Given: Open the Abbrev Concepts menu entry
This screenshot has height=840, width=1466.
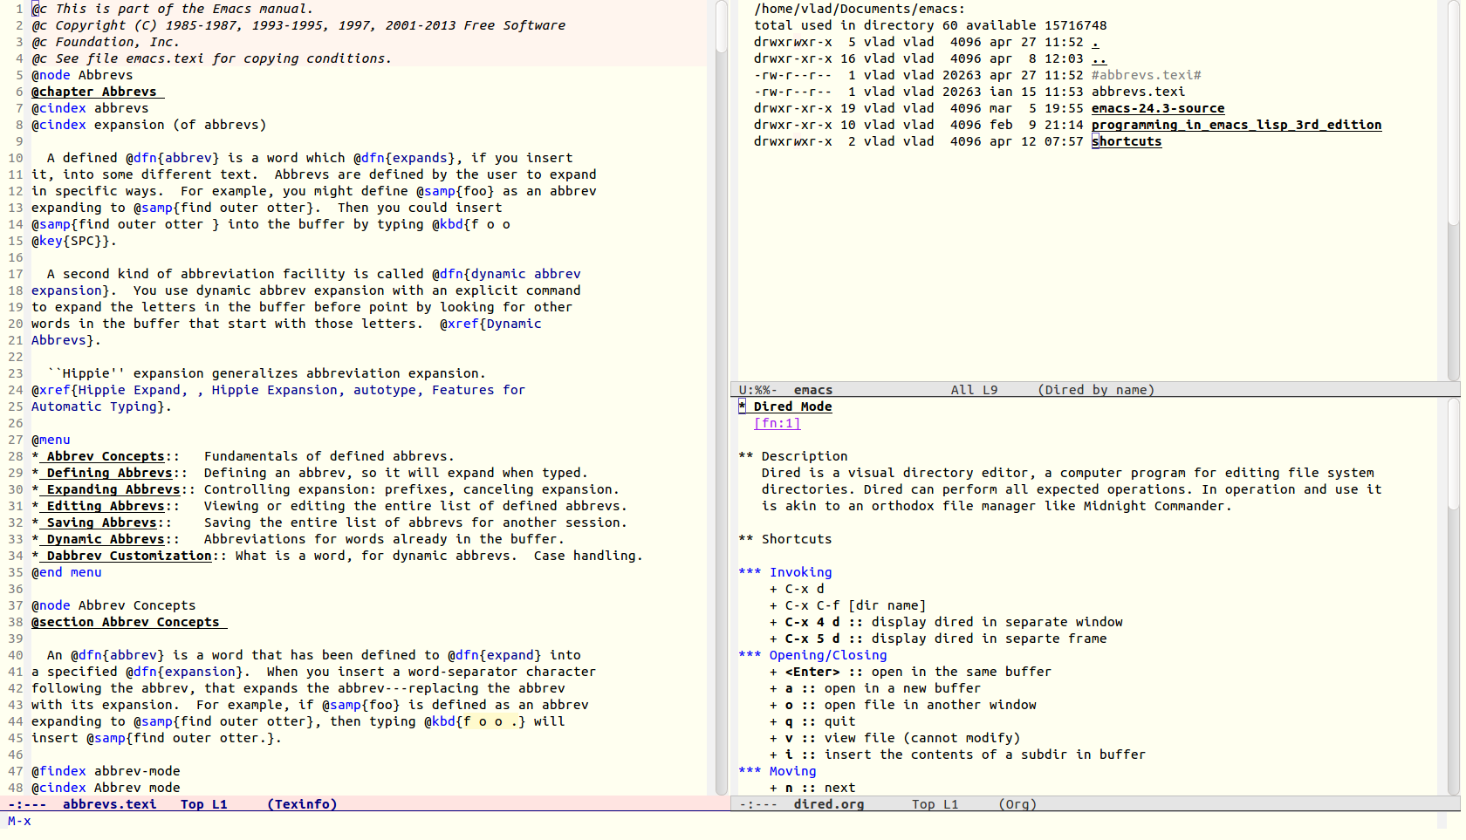Looking at the screenshot, I should pyautogui.click(x=106, y=456).
